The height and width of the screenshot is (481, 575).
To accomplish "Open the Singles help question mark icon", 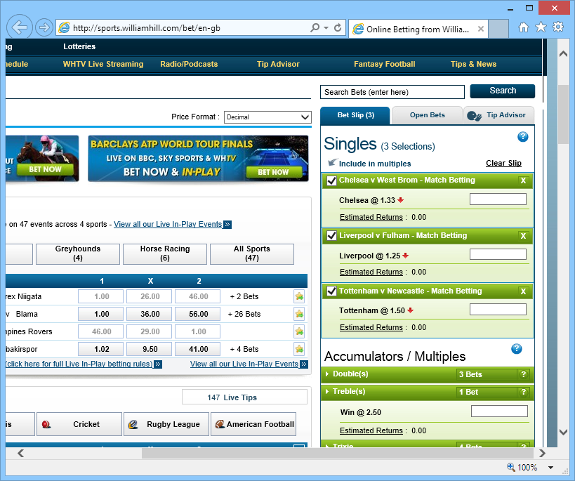I will pos(522,137).
